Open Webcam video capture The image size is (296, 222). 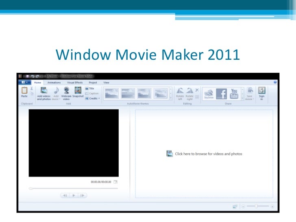point(66,93)
